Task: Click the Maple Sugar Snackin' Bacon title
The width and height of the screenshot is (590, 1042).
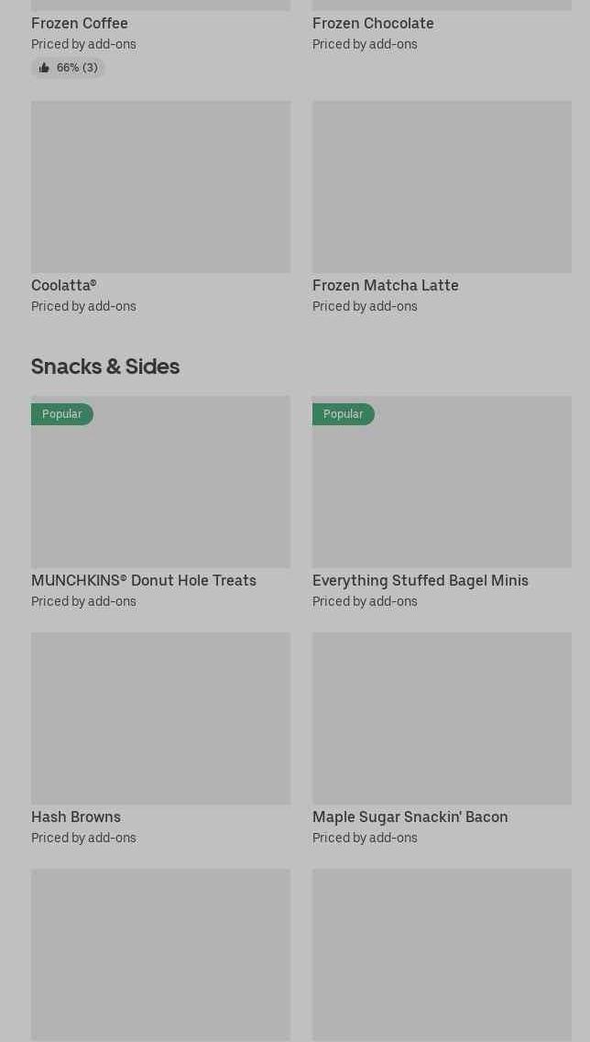Action: 410,817
